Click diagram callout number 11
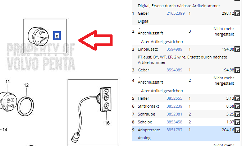Image resolution: width=242 pixels, height=146 pixels. (8, 81)
